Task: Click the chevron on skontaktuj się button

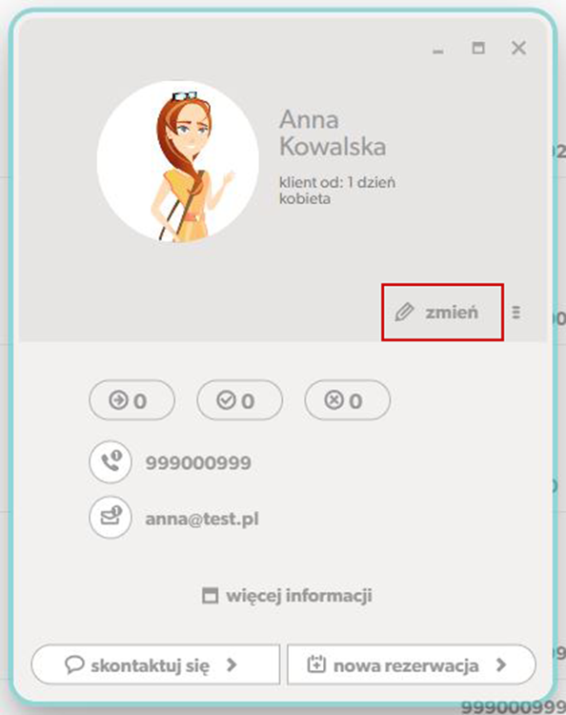Action: 232,664
